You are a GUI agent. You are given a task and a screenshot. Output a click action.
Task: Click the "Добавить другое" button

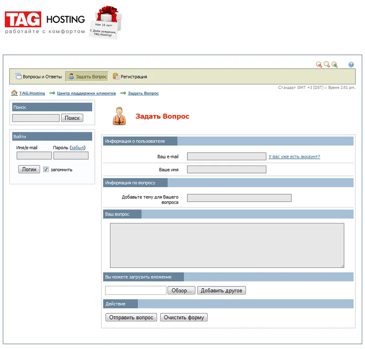[x=222, y=290]
